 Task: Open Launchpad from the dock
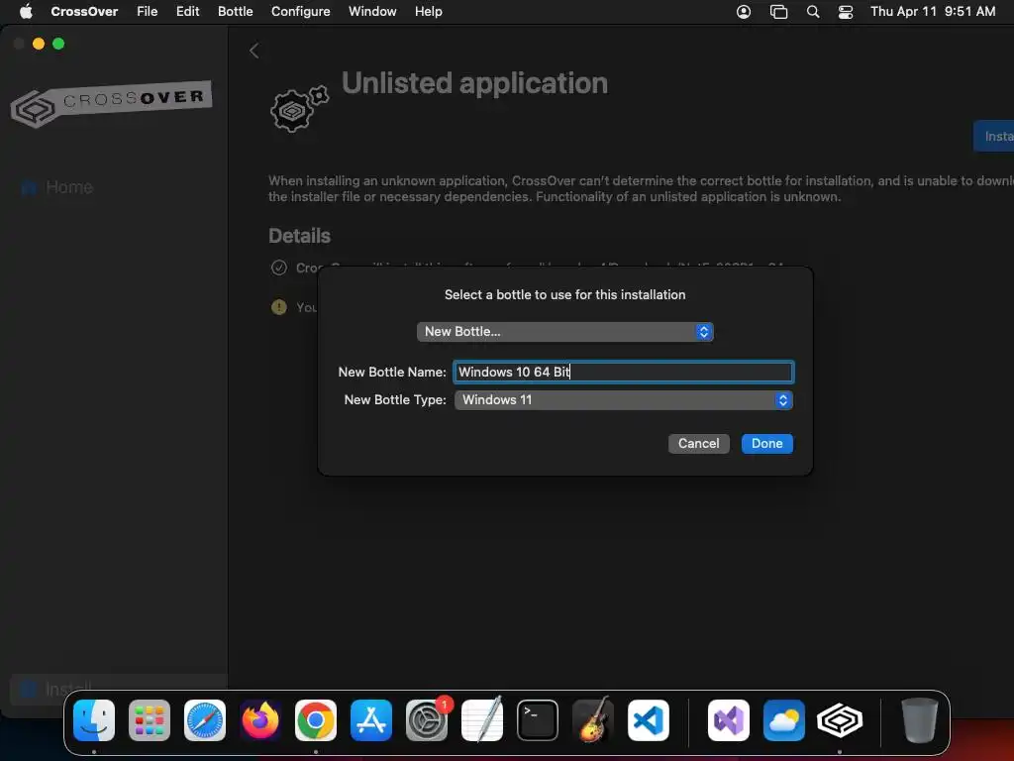150,720
